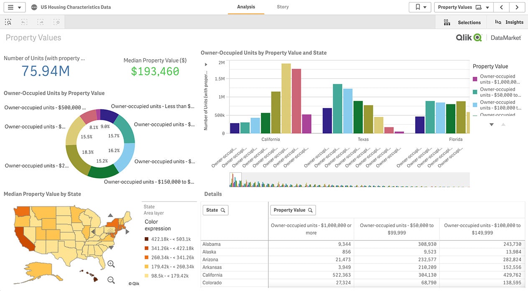Zoom out on the map
Screen dimensions: 528x291
click(x=111, y=280)
